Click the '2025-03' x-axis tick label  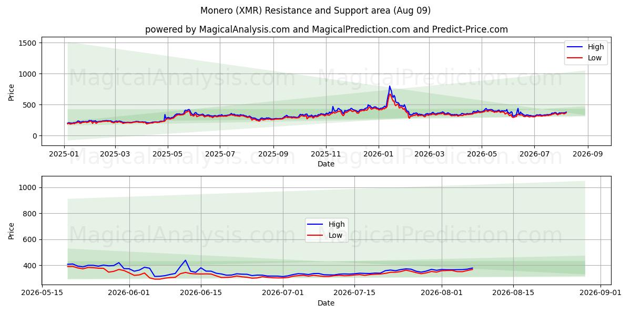(x=115, y=154)
